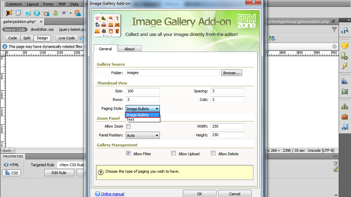Viewport: 351px width, 197px height.
Task: Open the Properties panel options menu
Action: pyautogui.click(x=335, y=157)
